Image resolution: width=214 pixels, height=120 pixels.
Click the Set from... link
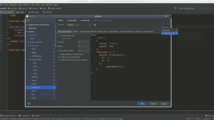165,27
